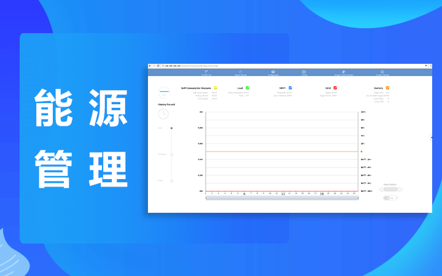Toggle Self Consumption Analysis yellow checkbox

(x=215, y=88)
